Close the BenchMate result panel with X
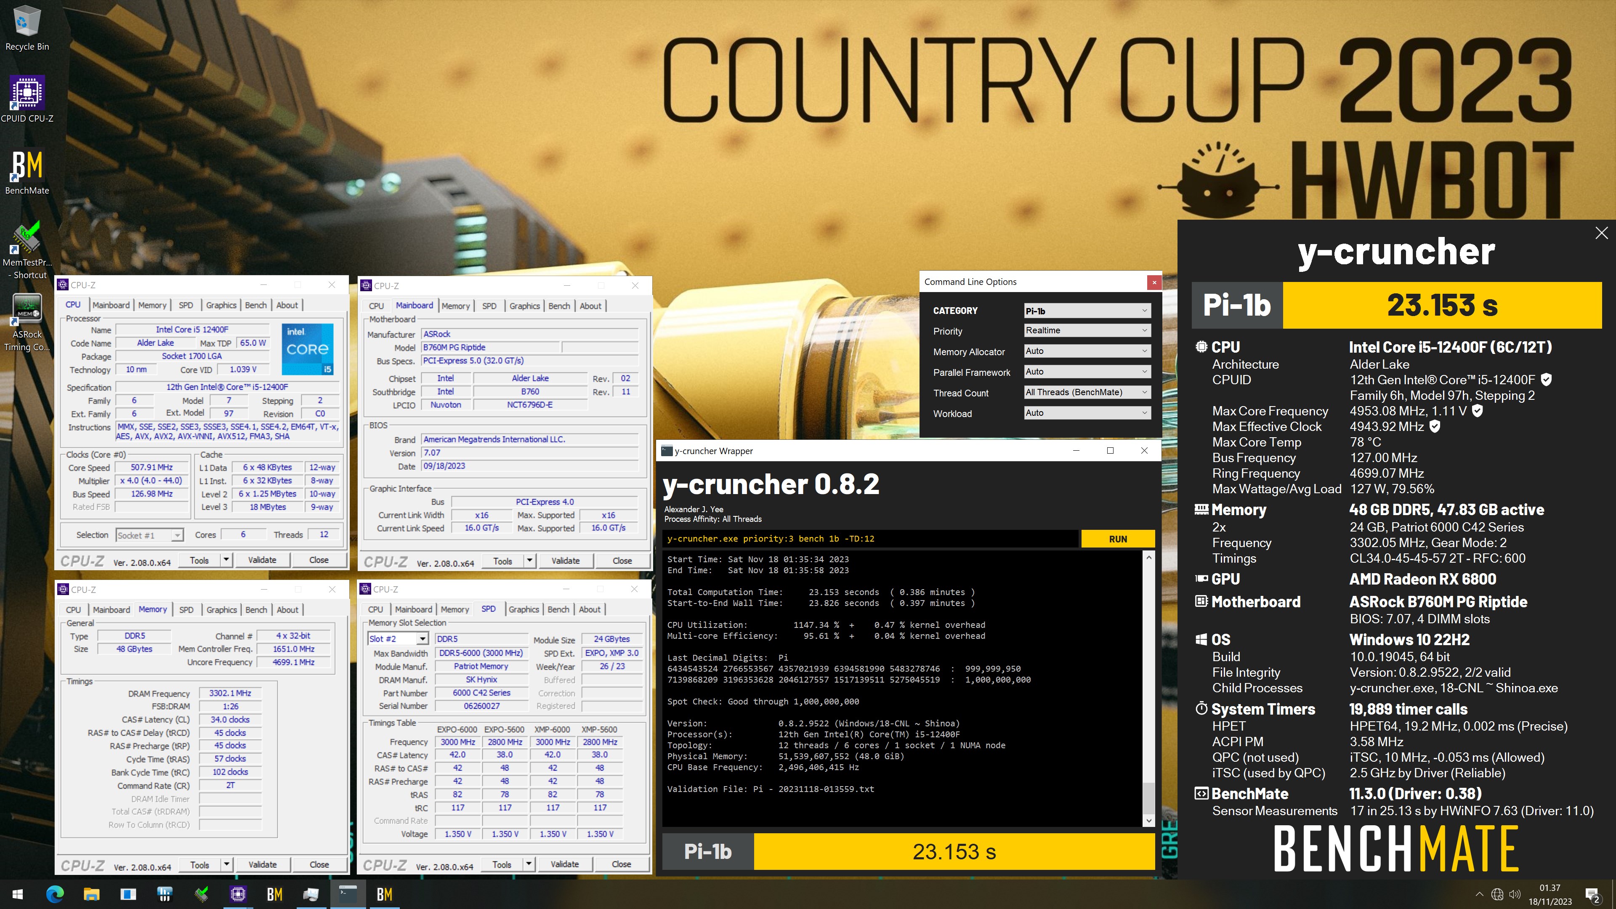Image resolution: width=1616 pixels, height=909 pixels. click(1601, 233)
